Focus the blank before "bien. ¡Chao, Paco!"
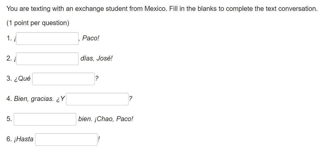The height and width of the screenshot is (155, 322). click(45, 119)
